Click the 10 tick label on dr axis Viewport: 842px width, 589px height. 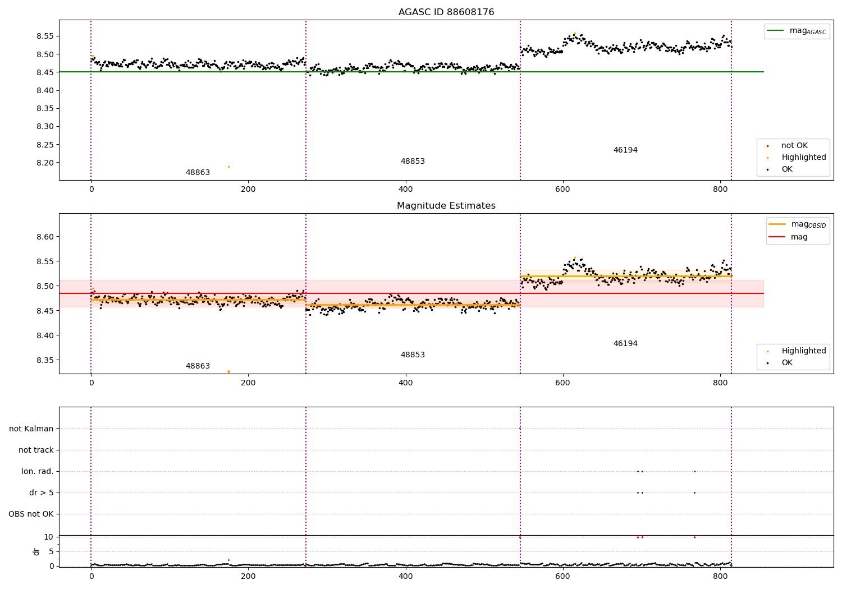[49, 537]
